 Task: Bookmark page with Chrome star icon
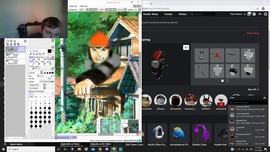(x=258, y=8)
